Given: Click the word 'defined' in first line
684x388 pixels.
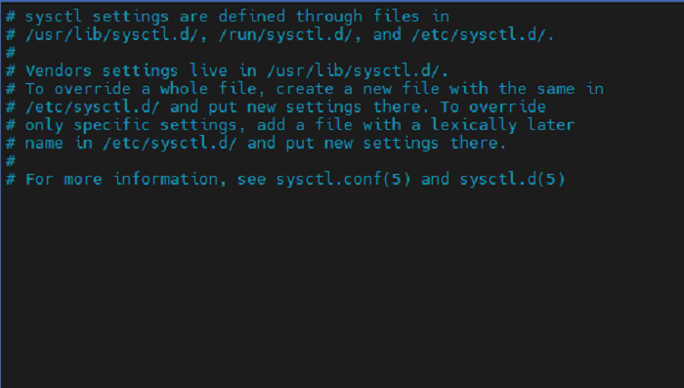Looking at the screenshot, I should 252,17.
